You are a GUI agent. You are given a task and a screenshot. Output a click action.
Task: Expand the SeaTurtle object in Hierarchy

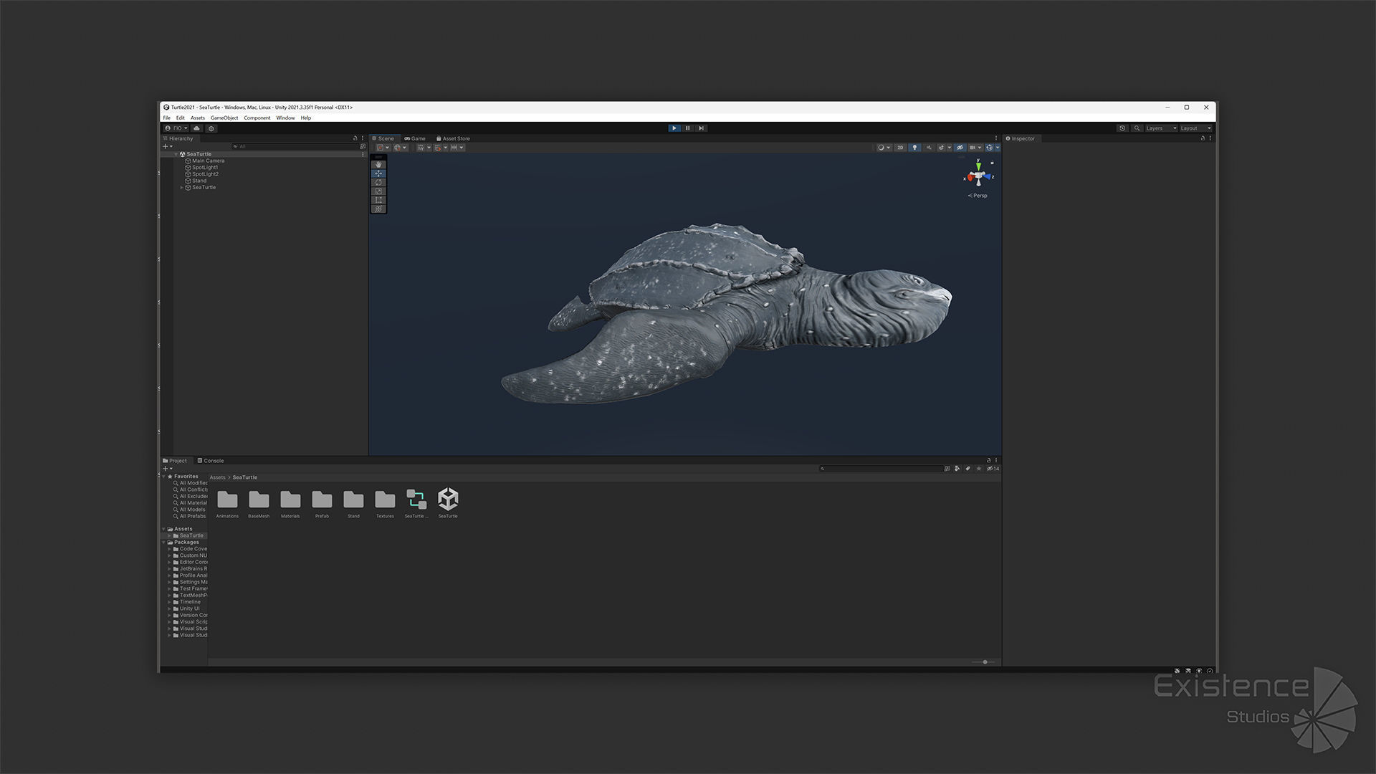[x=182, y=188]
